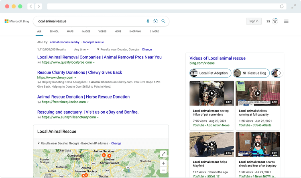301x178 pixels.
Task: Go forward with browser forward arrow
Action: click(x=39, y=6)
